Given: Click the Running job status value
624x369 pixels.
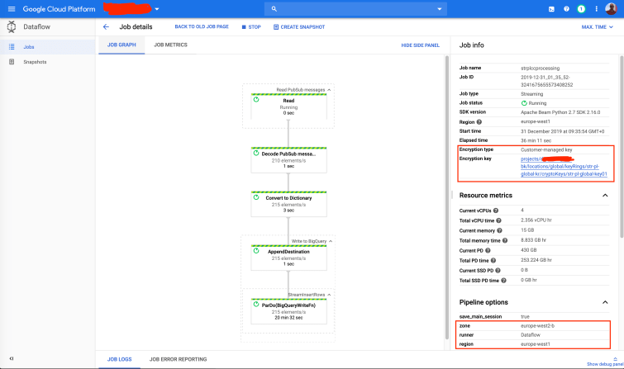Looking at the screenshot, I should click(x=534, y=103).
